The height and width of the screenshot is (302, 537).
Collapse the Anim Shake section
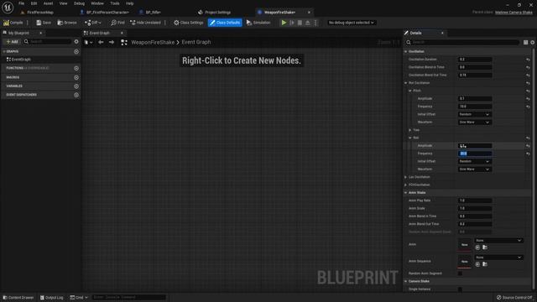coord(406,193)
